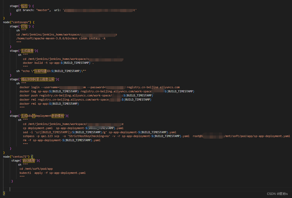
Task: Click the /mnt/soft/pod/app/sp-app-deployment.yaml destination path
Action: coord(257,136)
